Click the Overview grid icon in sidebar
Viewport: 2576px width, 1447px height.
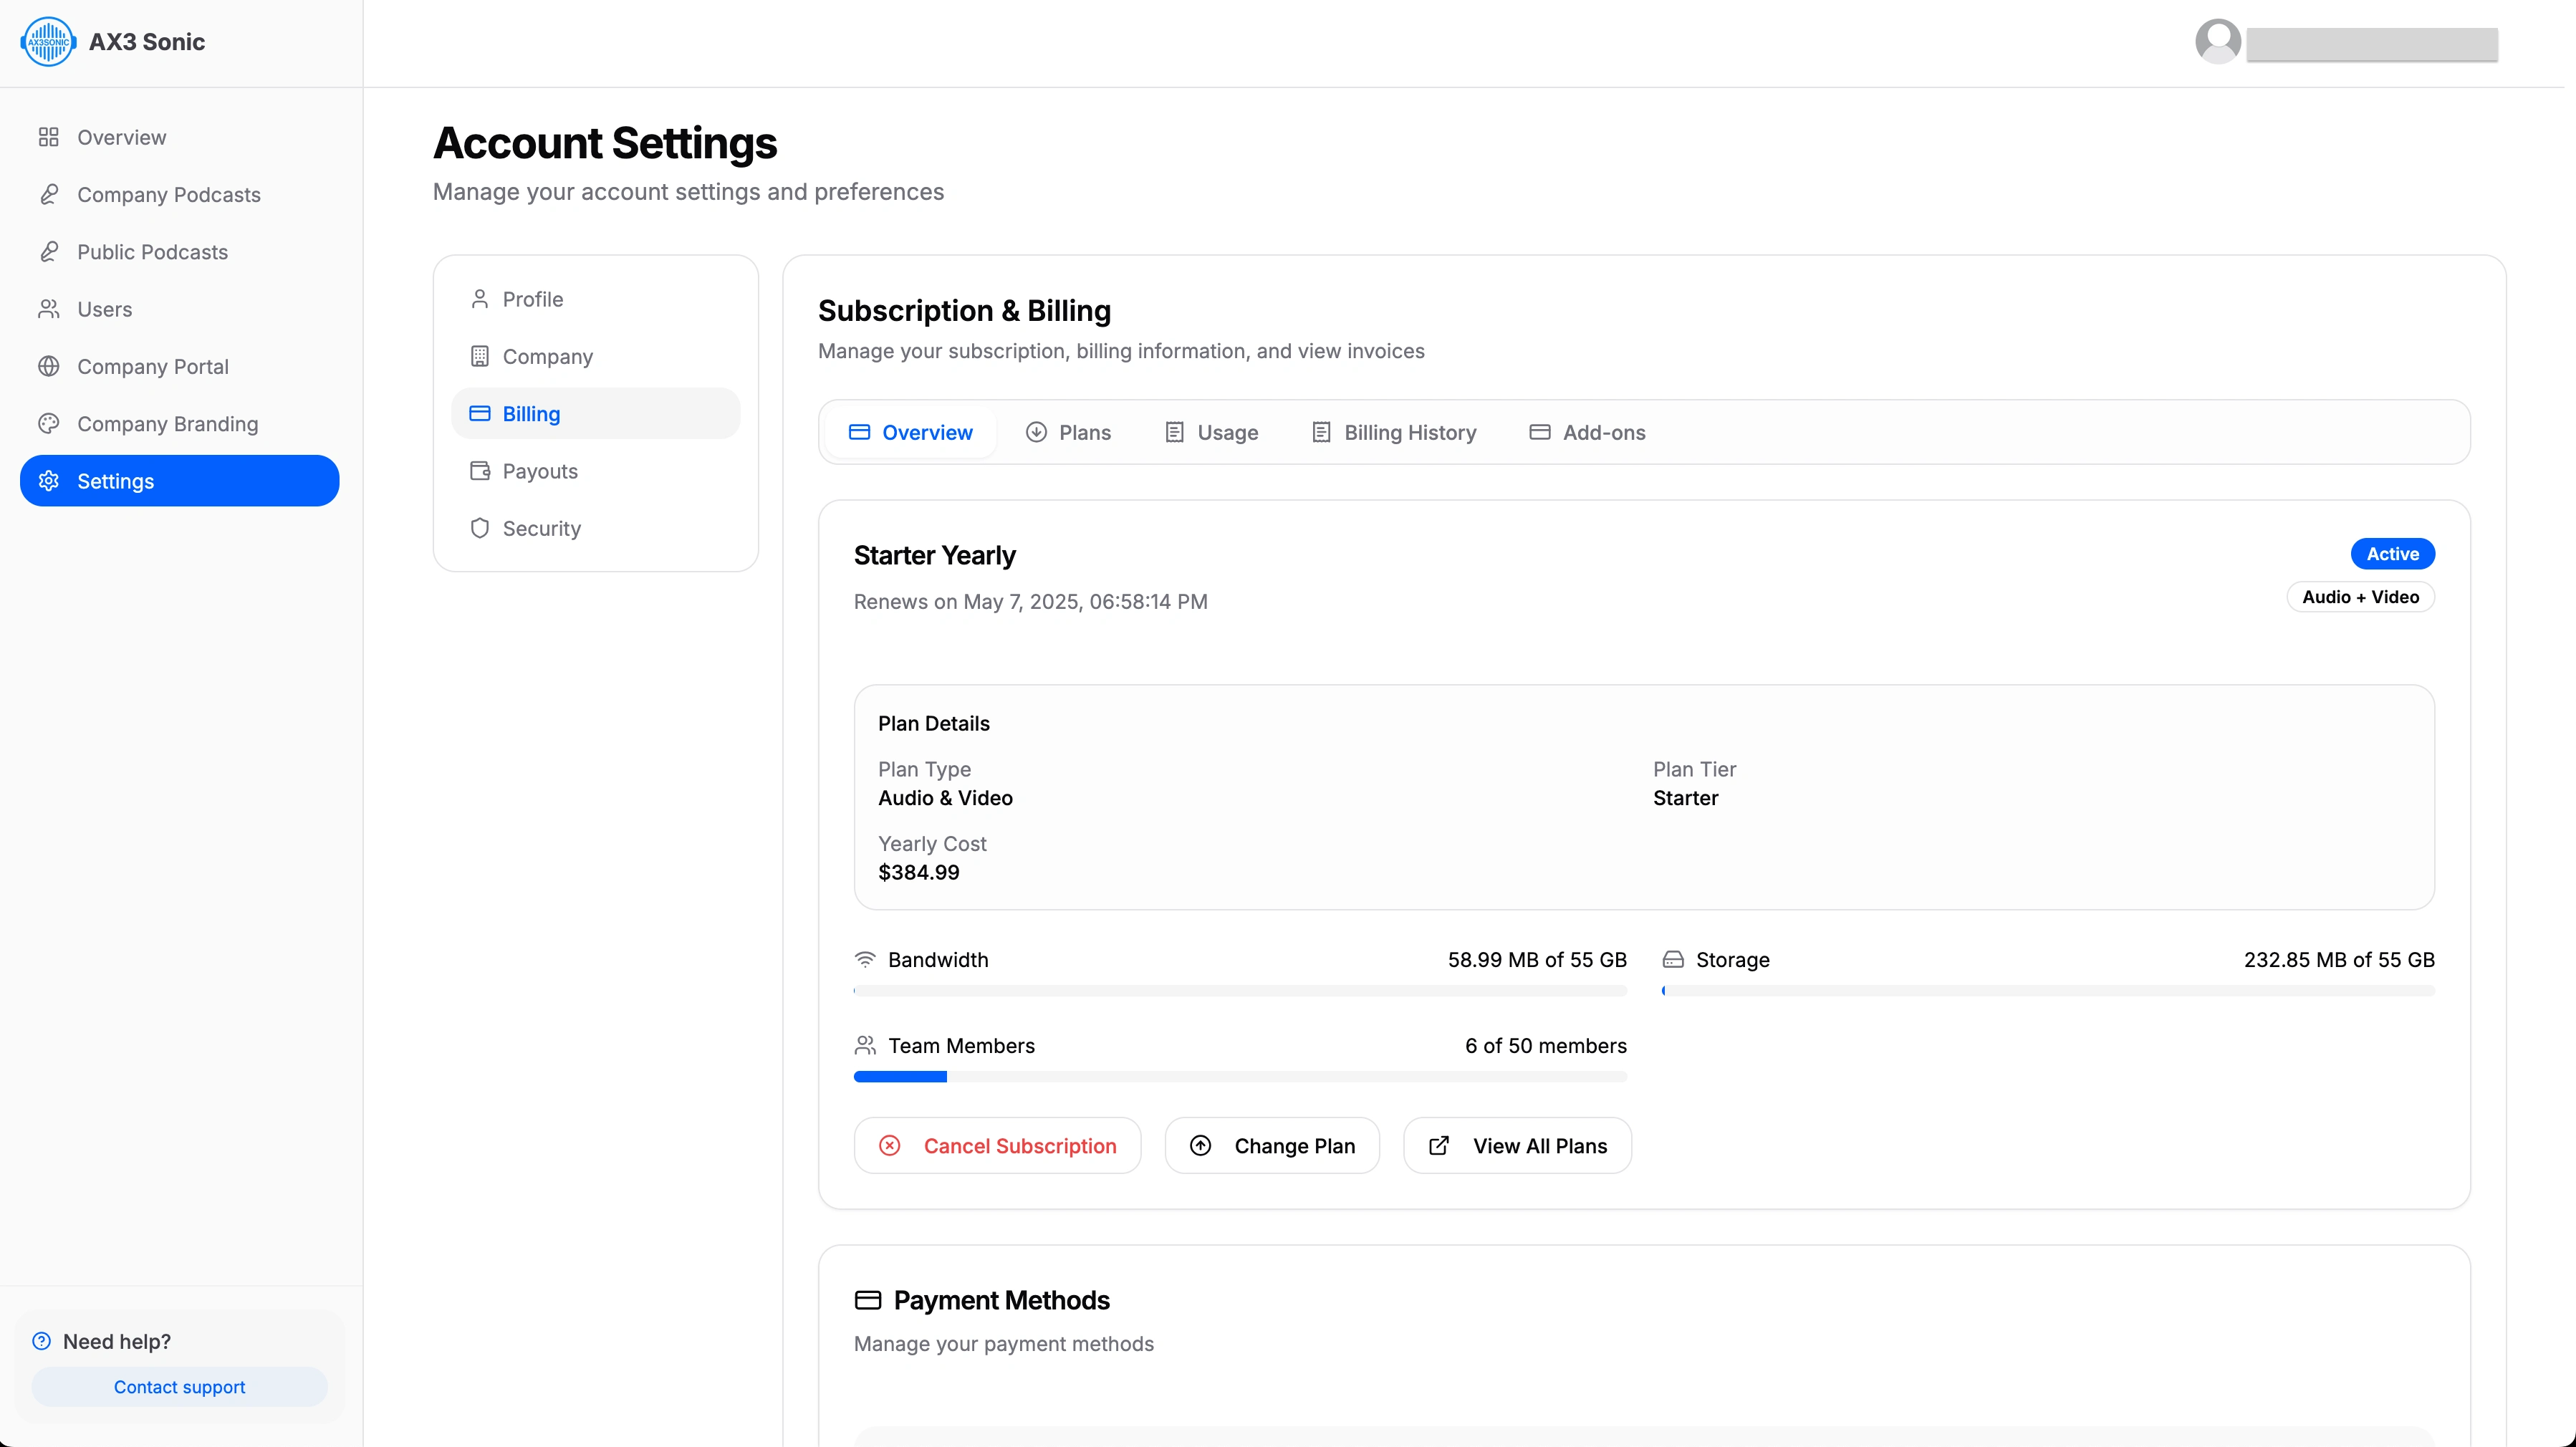coord(48,137)
